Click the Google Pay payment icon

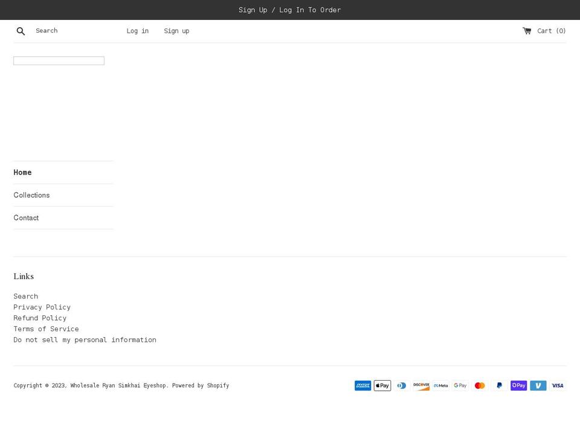point(460,385)
